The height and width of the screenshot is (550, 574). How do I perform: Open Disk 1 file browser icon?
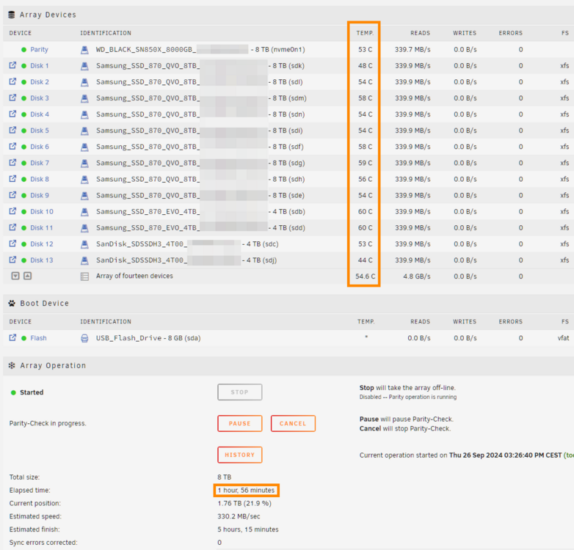click(12, 65)
